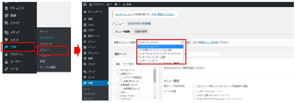This screenshot has width=295, height=103.
Task: Tick コラム checkbox in the page list
Action: pyautogui.click(x=118, y=92)
